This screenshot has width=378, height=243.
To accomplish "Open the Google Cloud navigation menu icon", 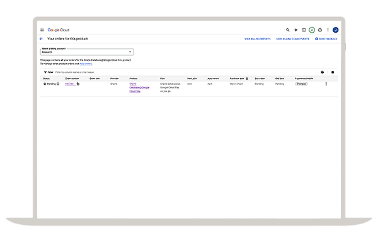I will [42, 30].
